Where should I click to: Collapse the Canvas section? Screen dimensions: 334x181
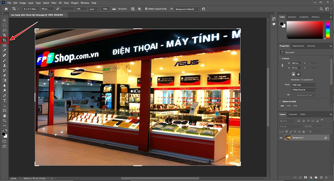tap(280, 58)
